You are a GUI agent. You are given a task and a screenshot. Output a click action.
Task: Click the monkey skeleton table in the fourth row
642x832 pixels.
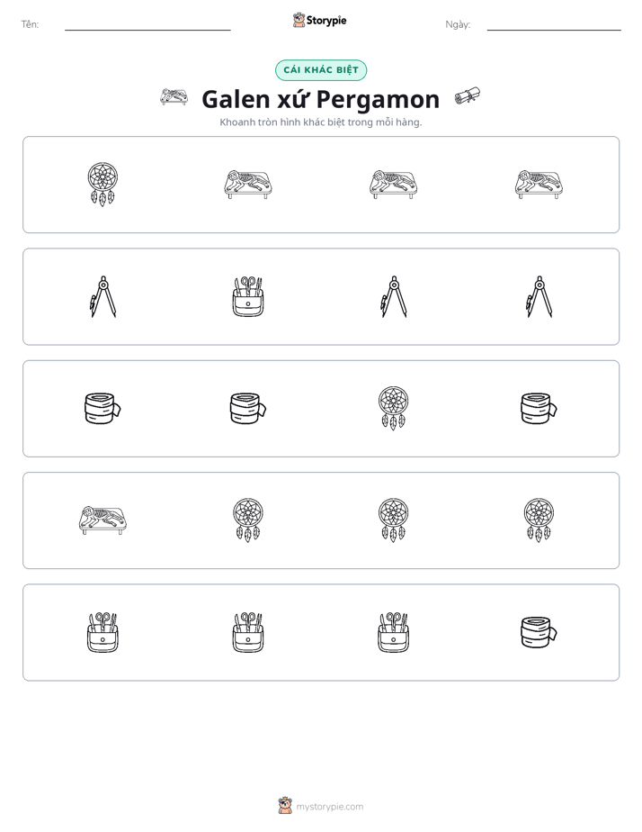pos(103,520)
